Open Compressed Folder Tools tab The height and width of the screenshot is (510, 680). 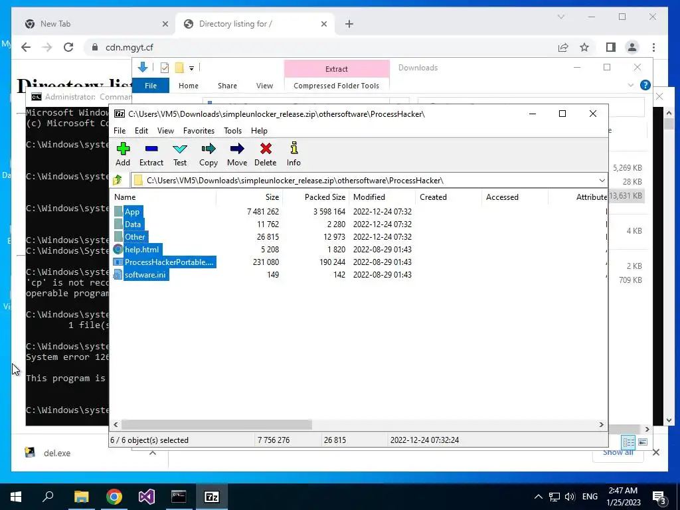point(337,86)
